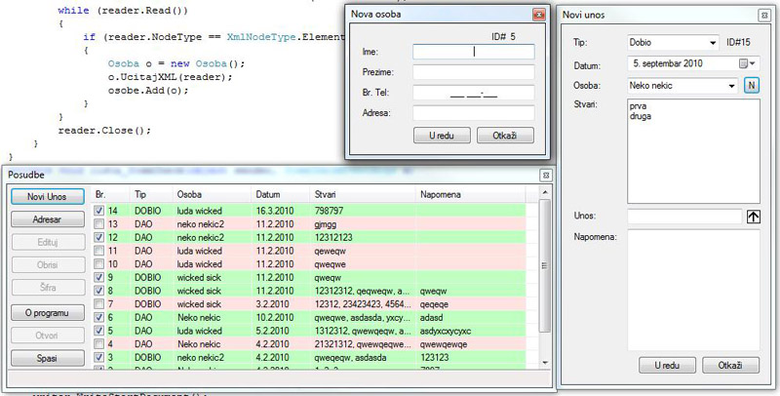
Task: Expand the Datum date picker arrow
Action: (752, 63)
